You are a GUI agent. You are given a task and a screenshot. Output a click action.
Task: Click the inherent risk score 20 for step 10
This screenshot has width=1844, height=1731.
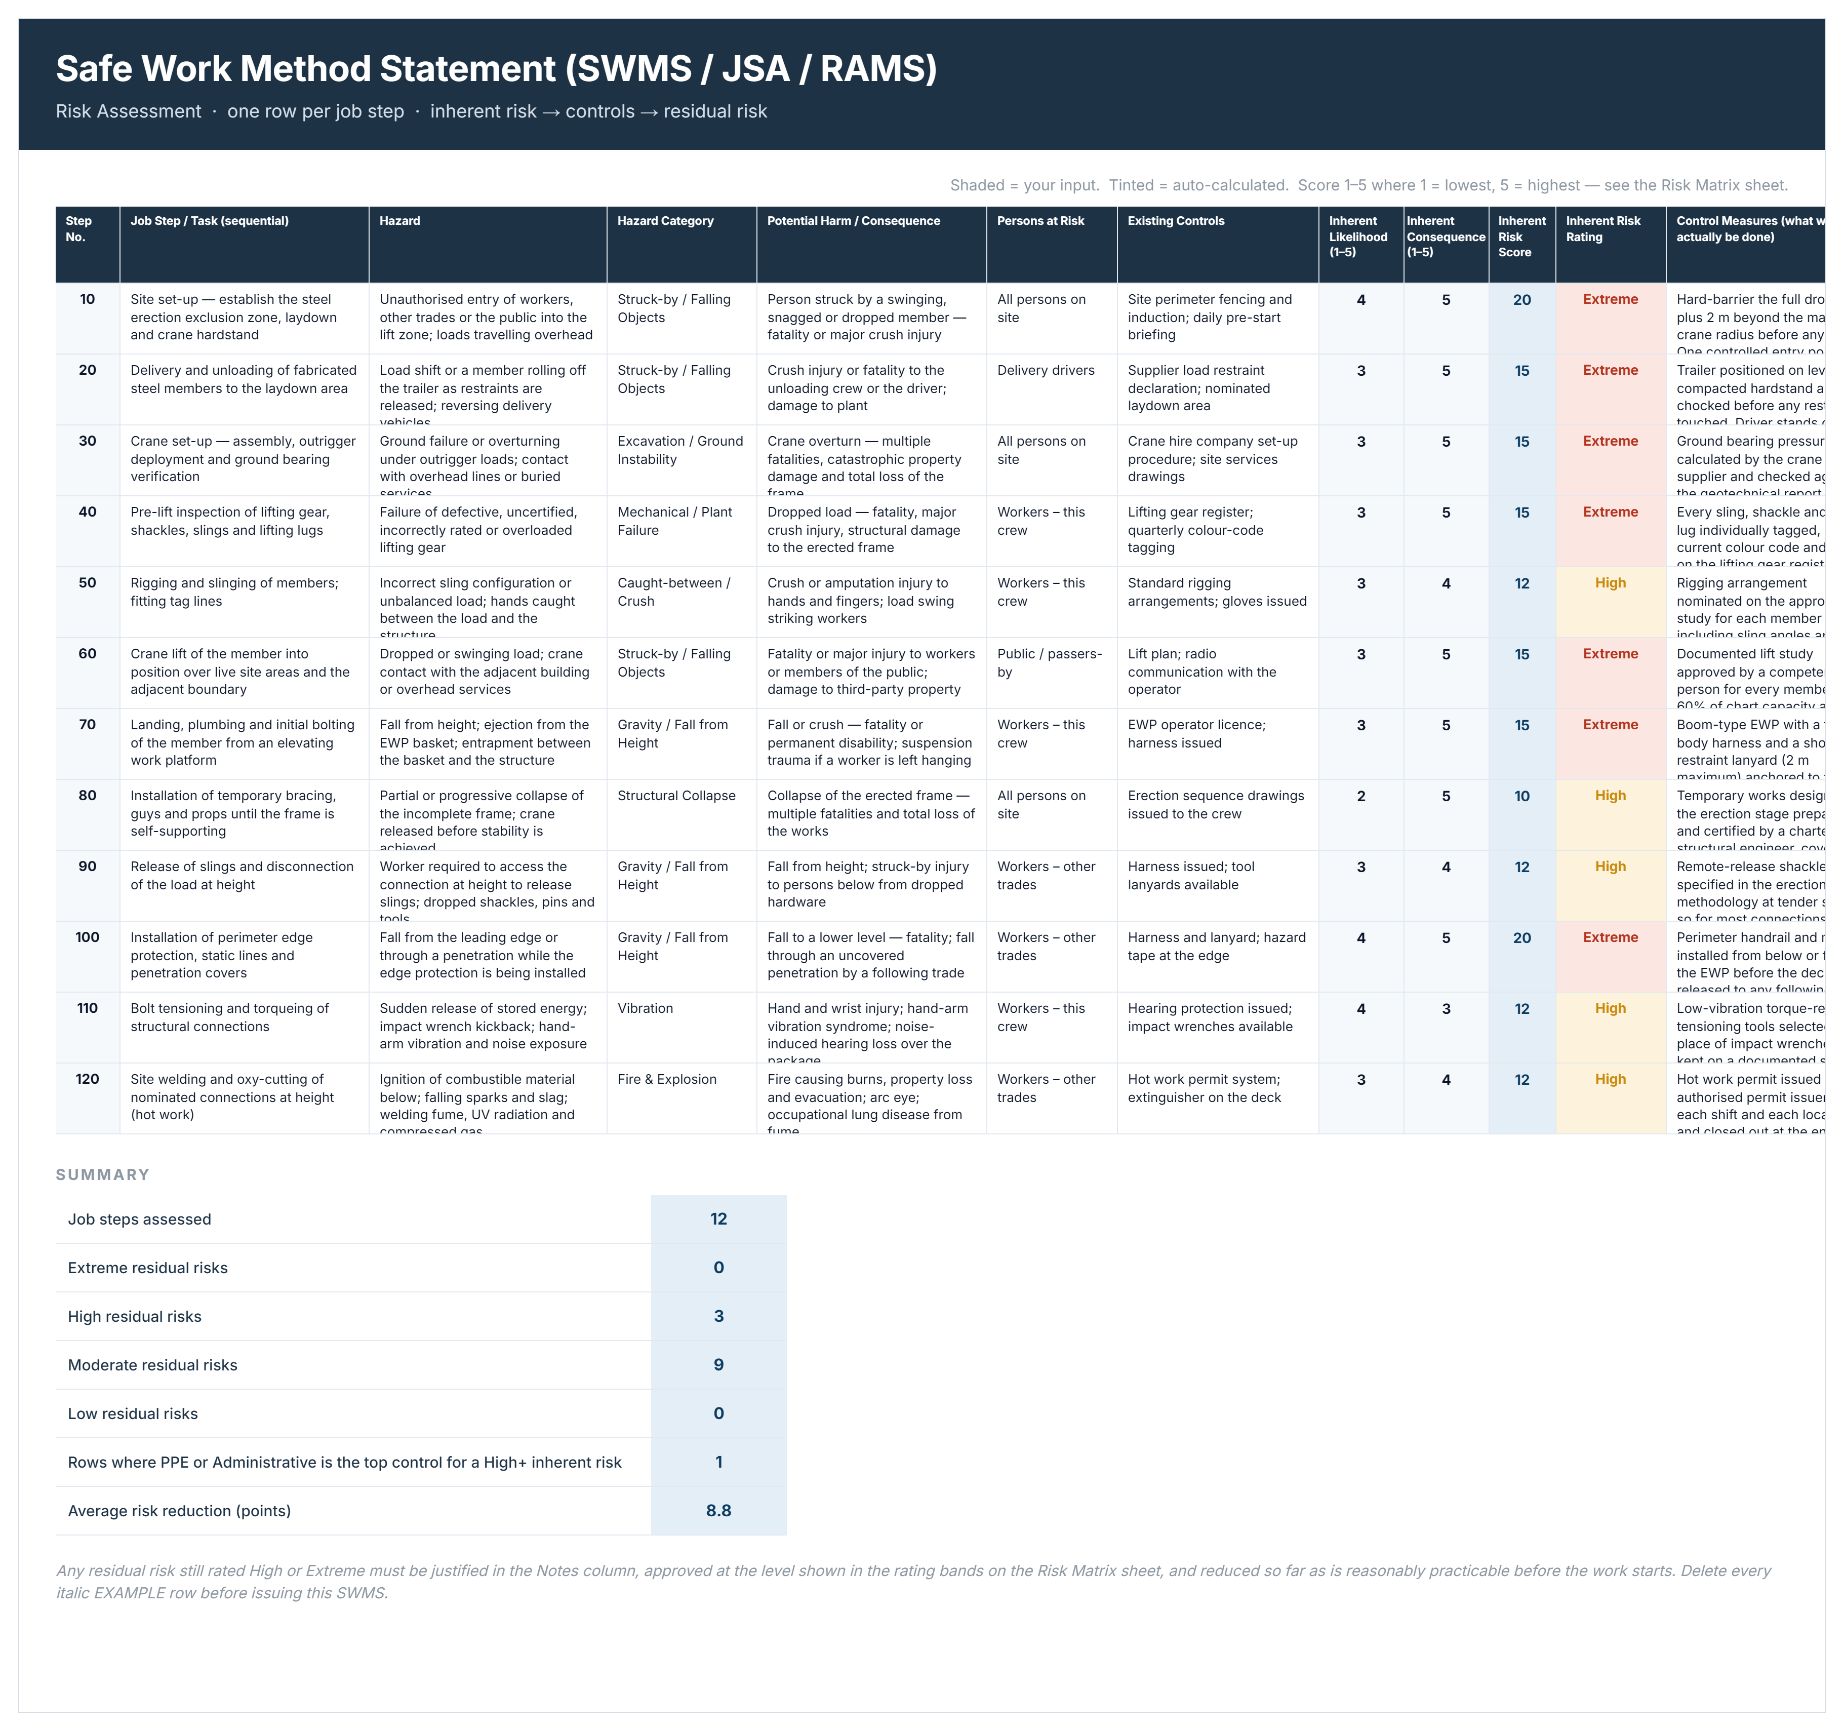tap(1522, 318)
